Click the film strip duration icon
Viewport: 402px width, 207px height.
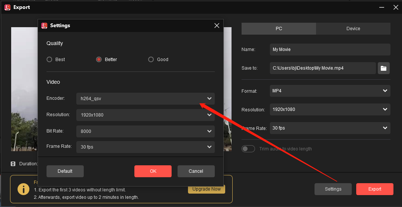(13, 164)
